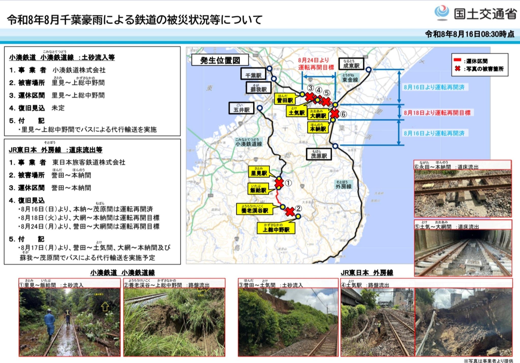The width and height of the screenshot is (520, 363).
Task: Select the yellow 里見駅 station label
Action: 259,171
